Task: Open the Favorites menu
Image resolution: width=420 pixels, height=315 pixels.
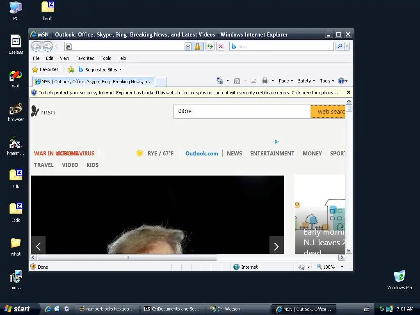Action: click(84, 58)
